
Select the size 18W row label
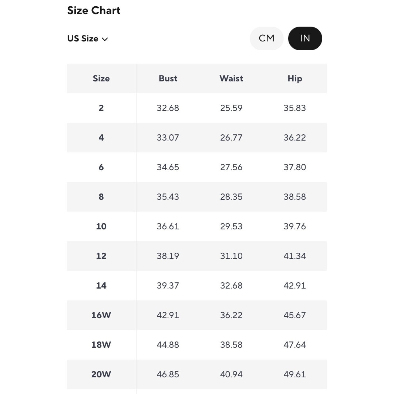pos(101,345)
